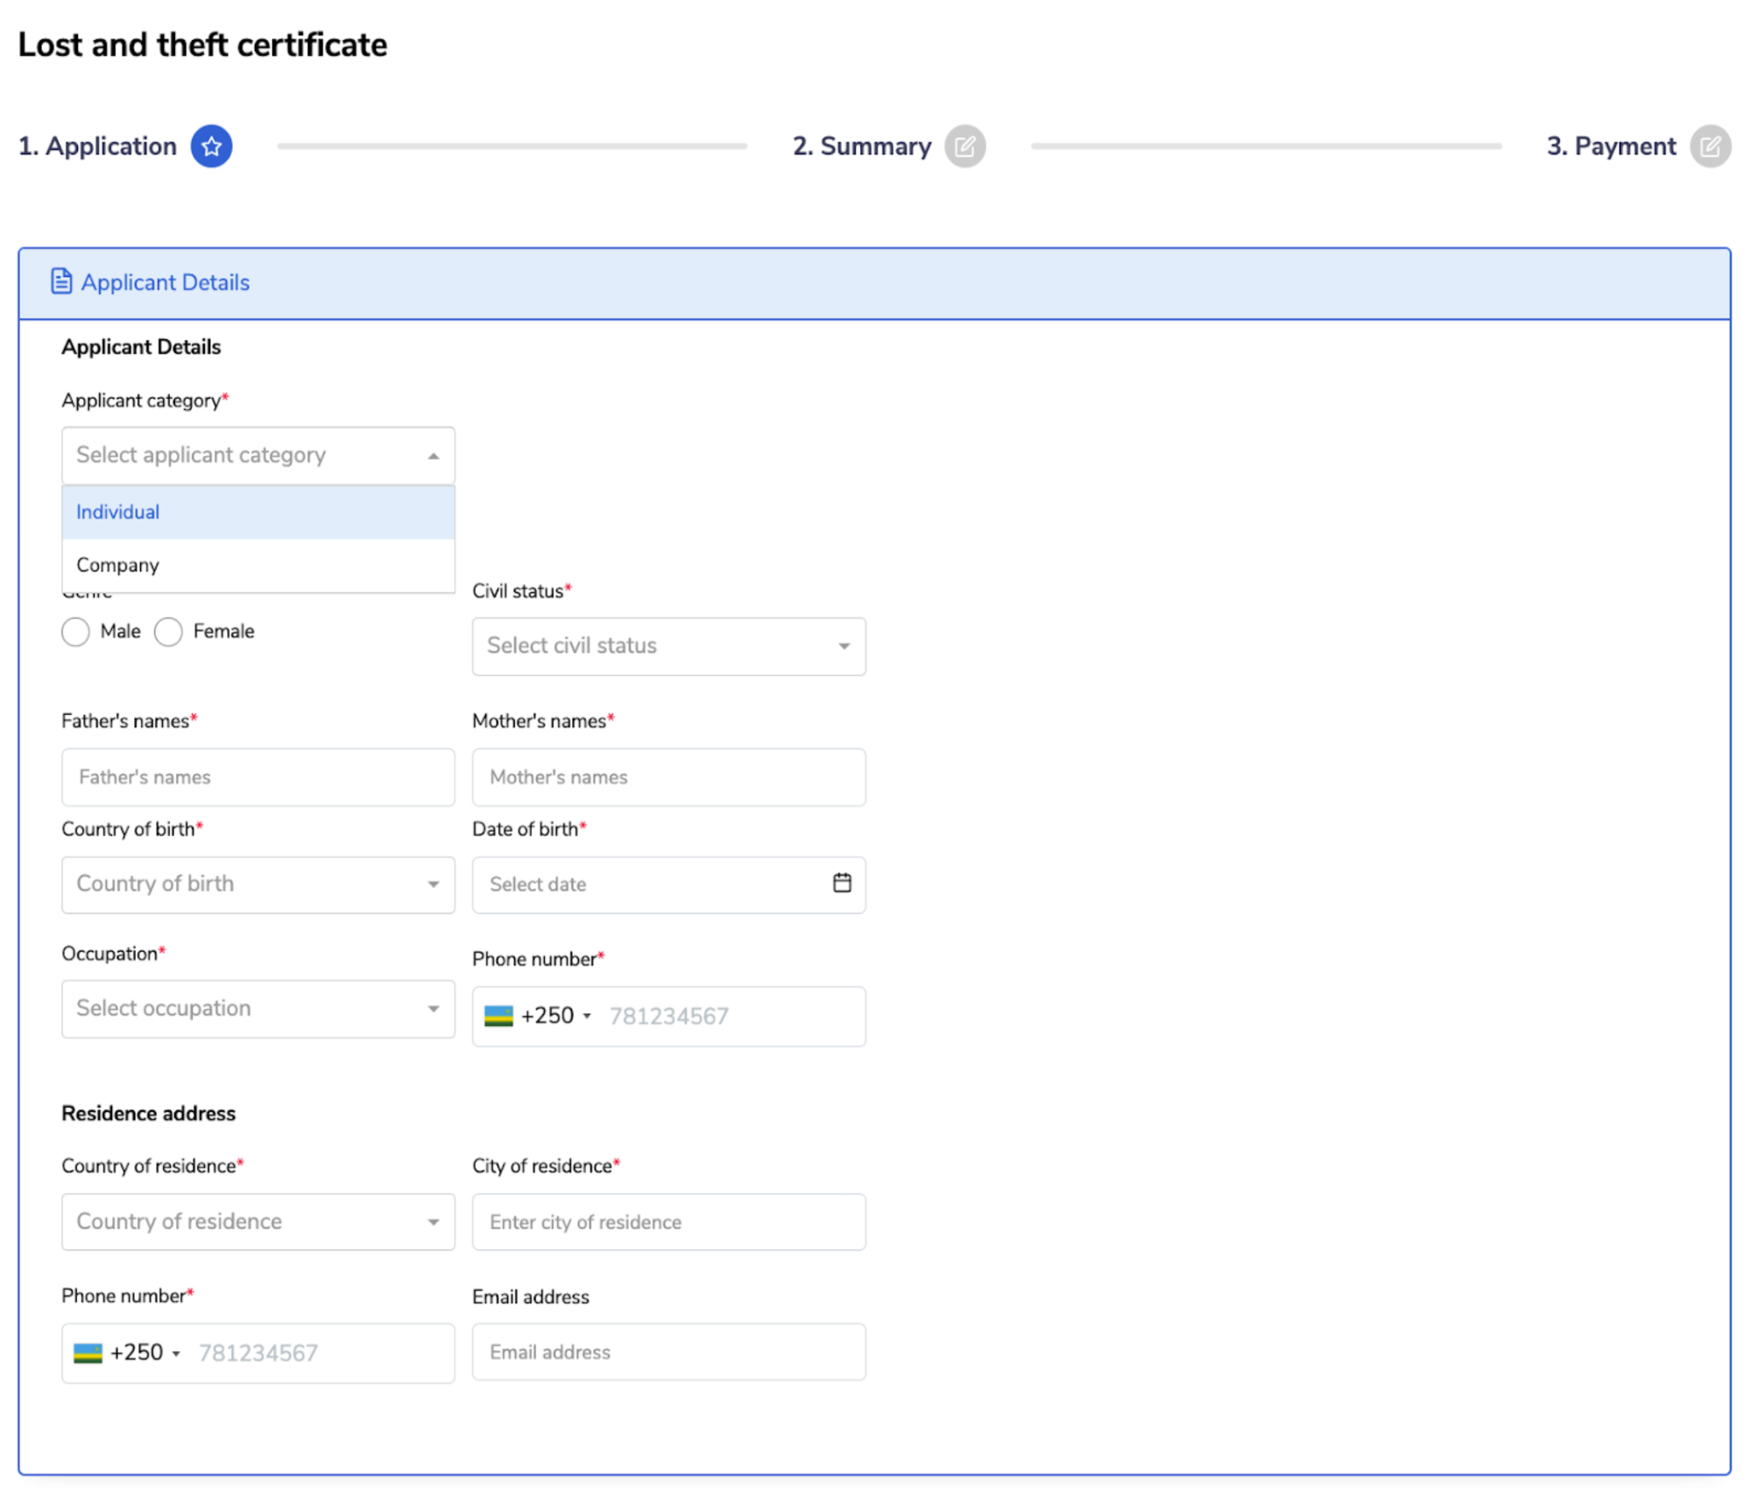Open the Country of residence dropdown
Viewport: 1750px width, 1501px height.
click(x=258, y=1221)
